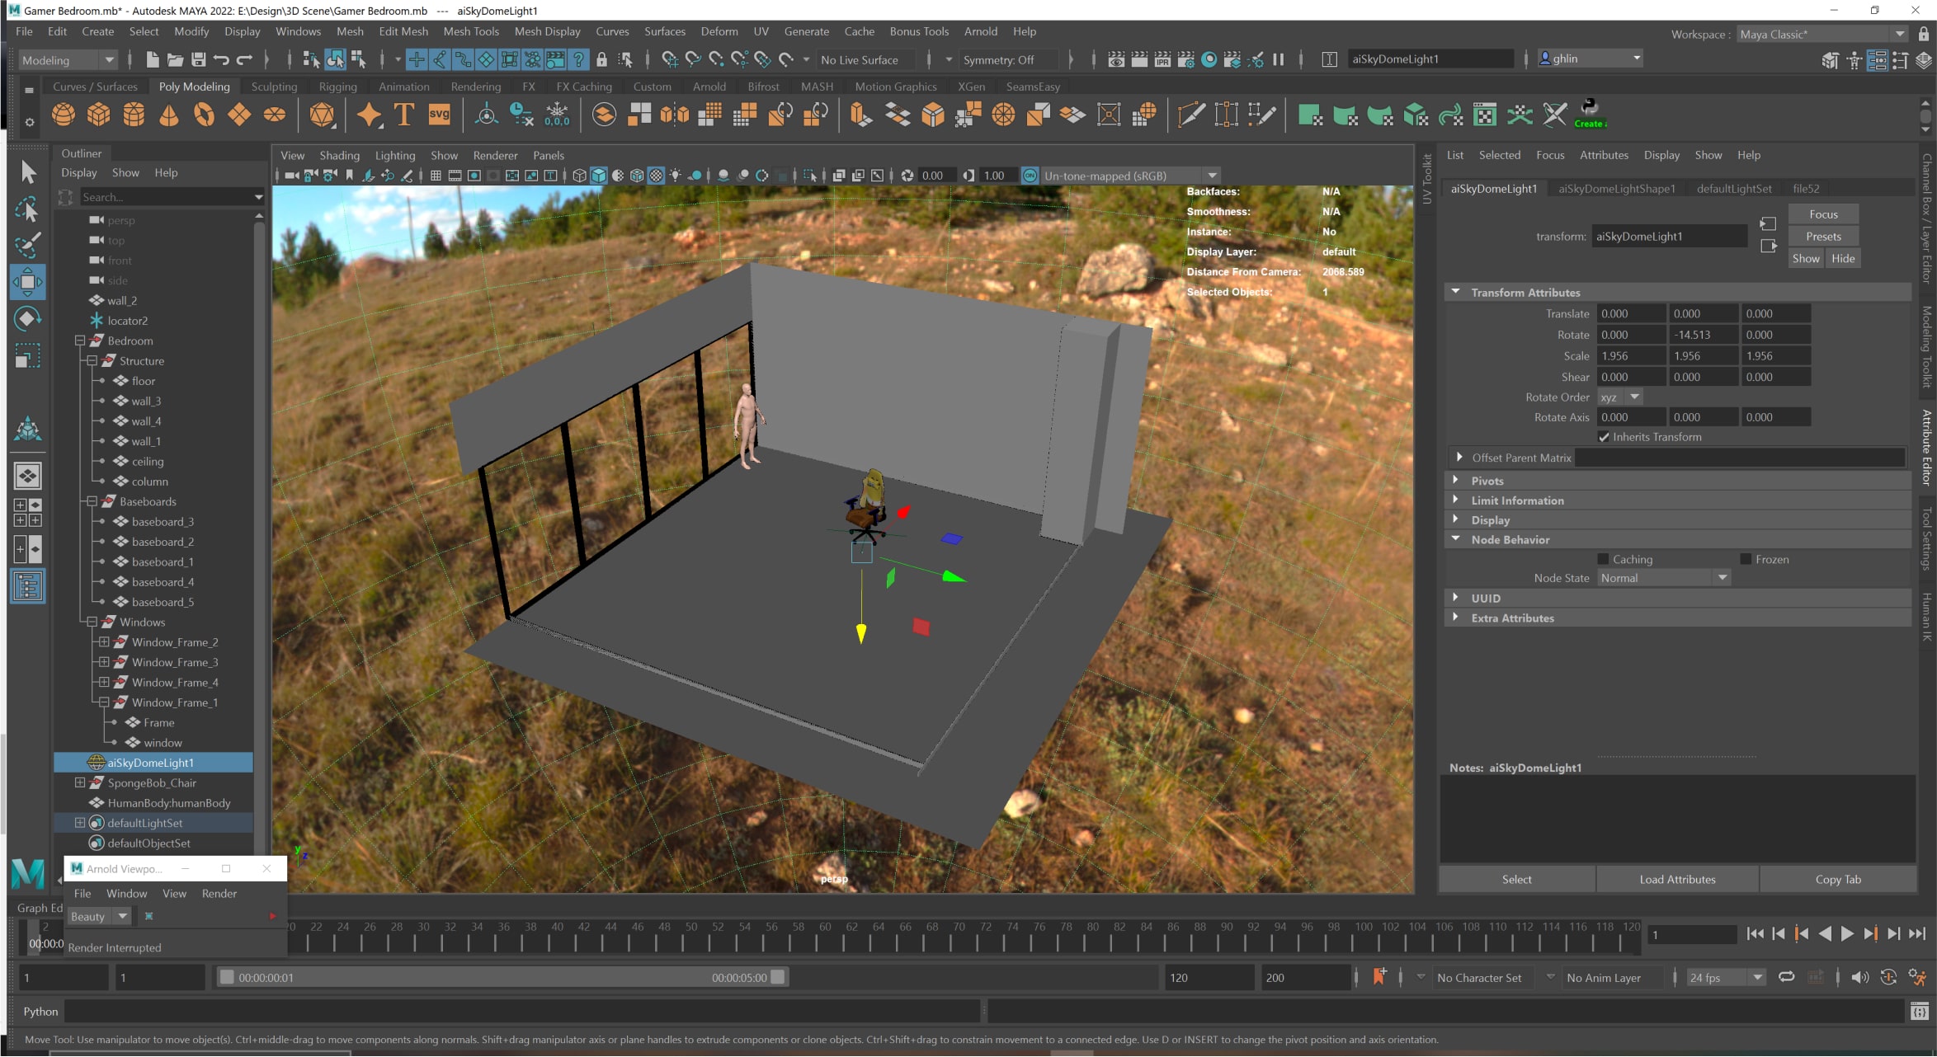1937x1057 pixels.
Task: Select the Lasso selection tool
Action: (27, 209)
